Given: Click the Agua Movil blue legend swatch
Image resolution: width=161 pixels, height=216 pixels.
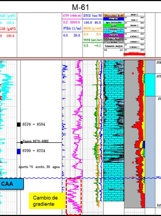Looking at the screenshot, I should (114, 19).
